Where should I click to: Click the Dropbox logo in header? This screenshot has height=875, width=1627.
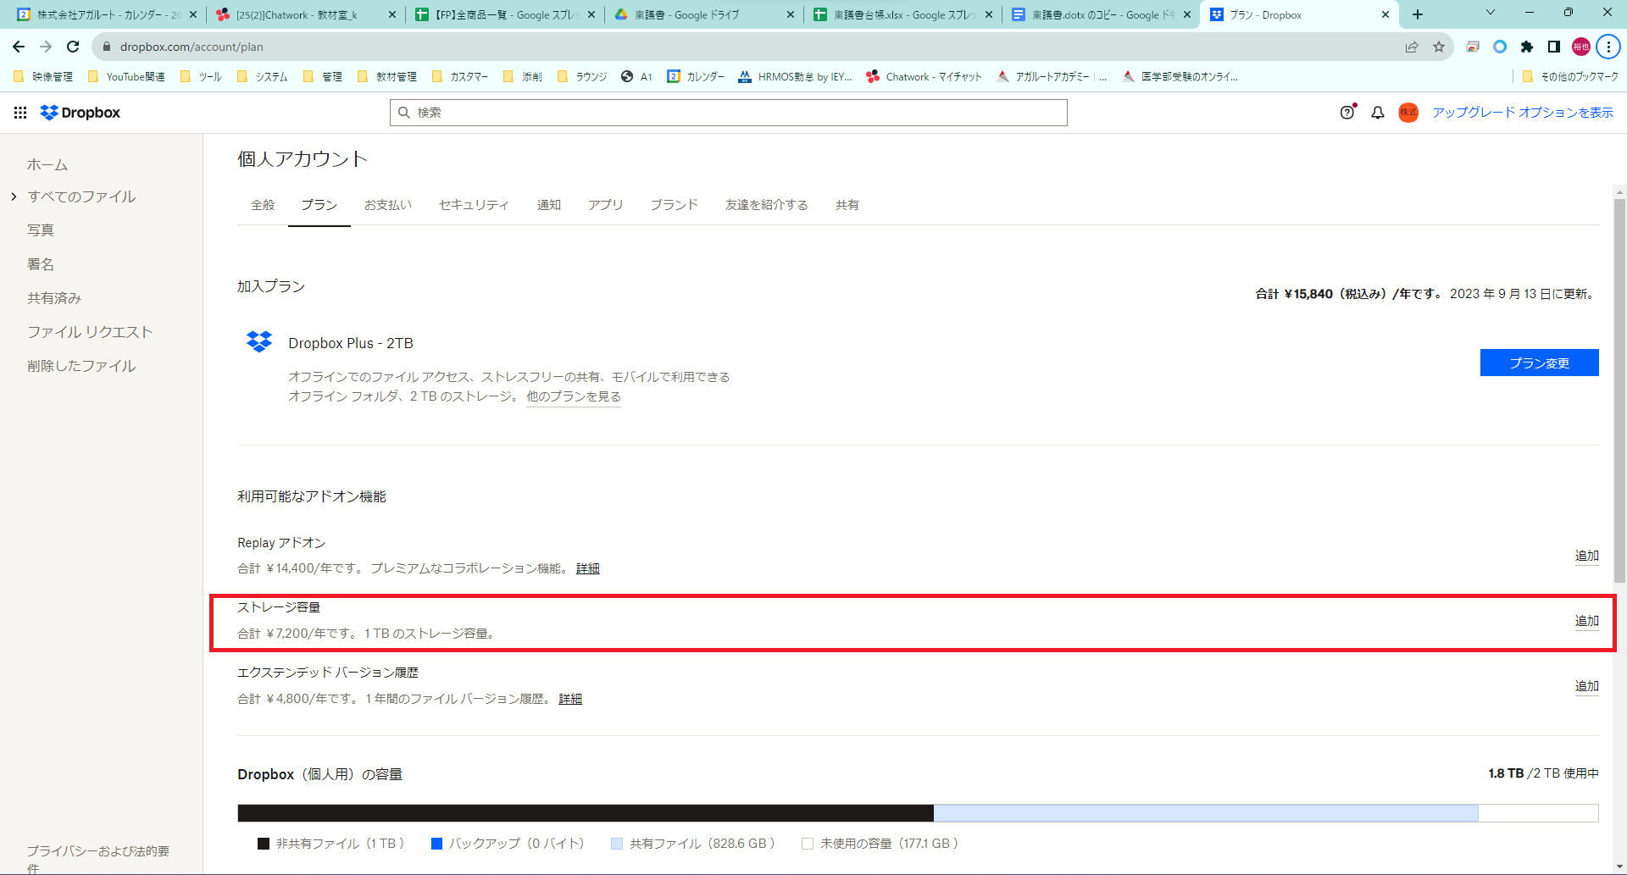coord(81,113)
